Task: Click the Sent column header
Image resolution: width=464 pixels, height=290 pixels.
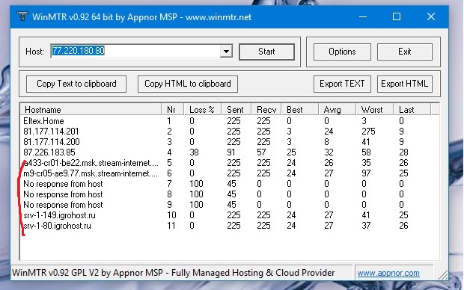Action: coord(236,110)
